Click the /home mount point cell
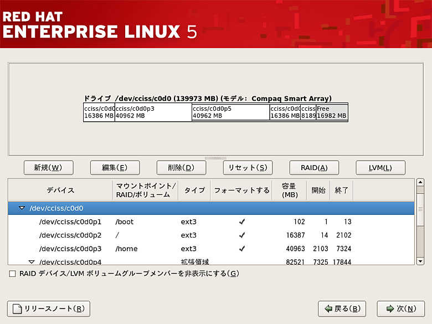The width and height of the screenshot is (432, 324). pyautogui.click(x=126, y=249)
